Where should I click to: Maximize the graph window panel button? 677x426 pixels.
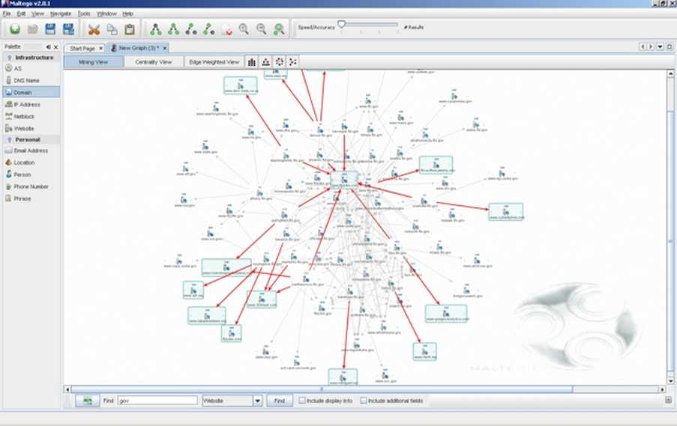pyautogui.click(x=670, y=46)
